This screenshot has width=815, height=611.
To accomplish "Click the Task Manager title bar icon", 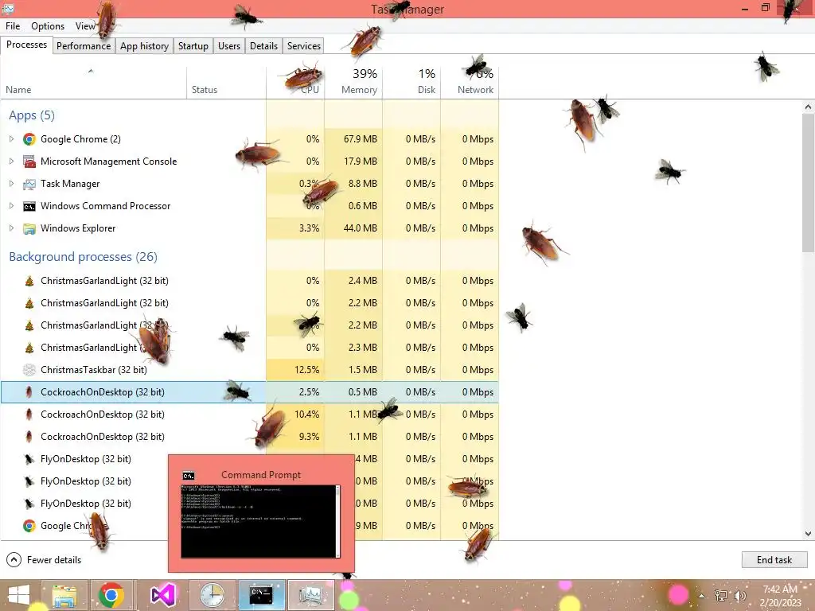I will (x=8, y=8).
